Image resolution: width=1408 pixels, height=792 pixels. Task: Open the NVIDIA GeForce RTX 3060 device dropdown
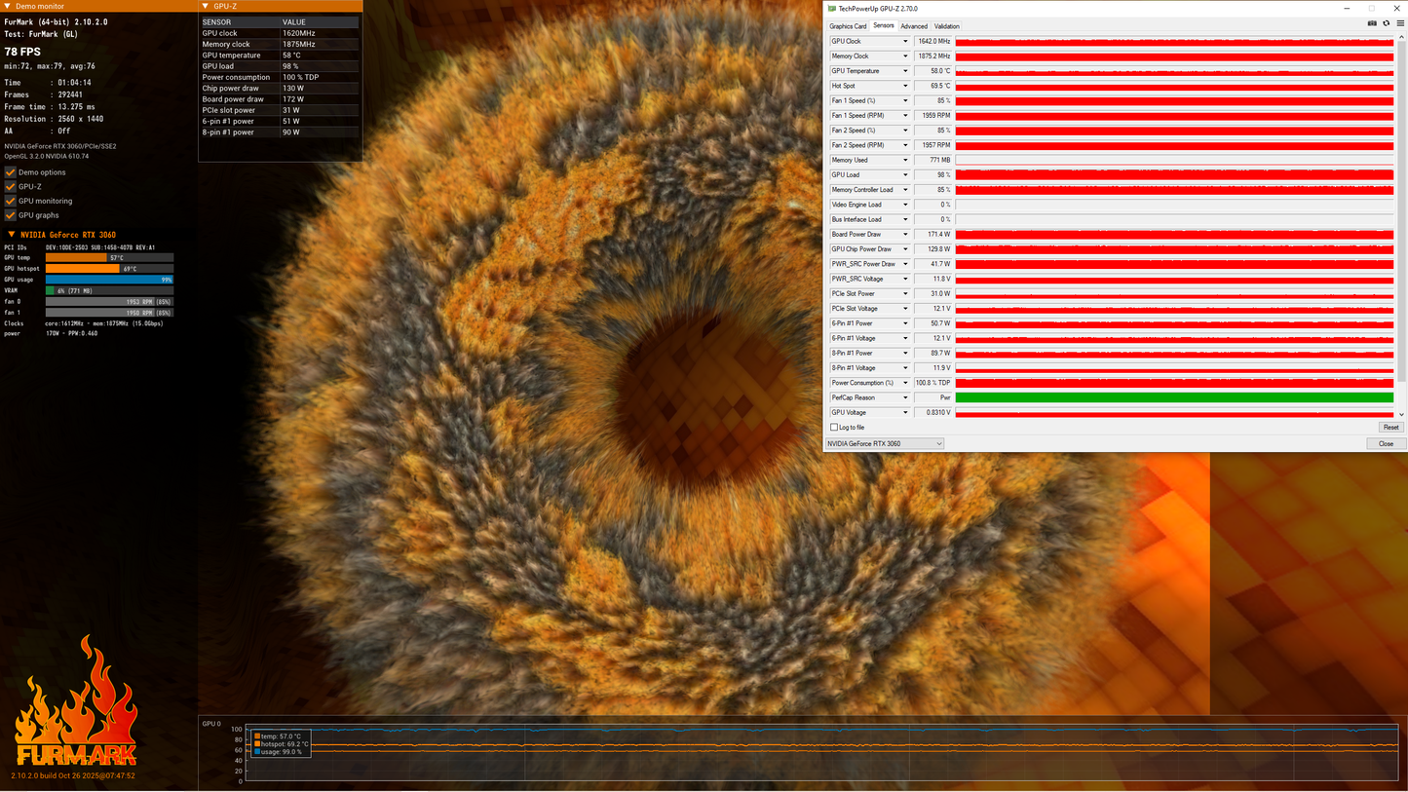[x=885, y=443]
